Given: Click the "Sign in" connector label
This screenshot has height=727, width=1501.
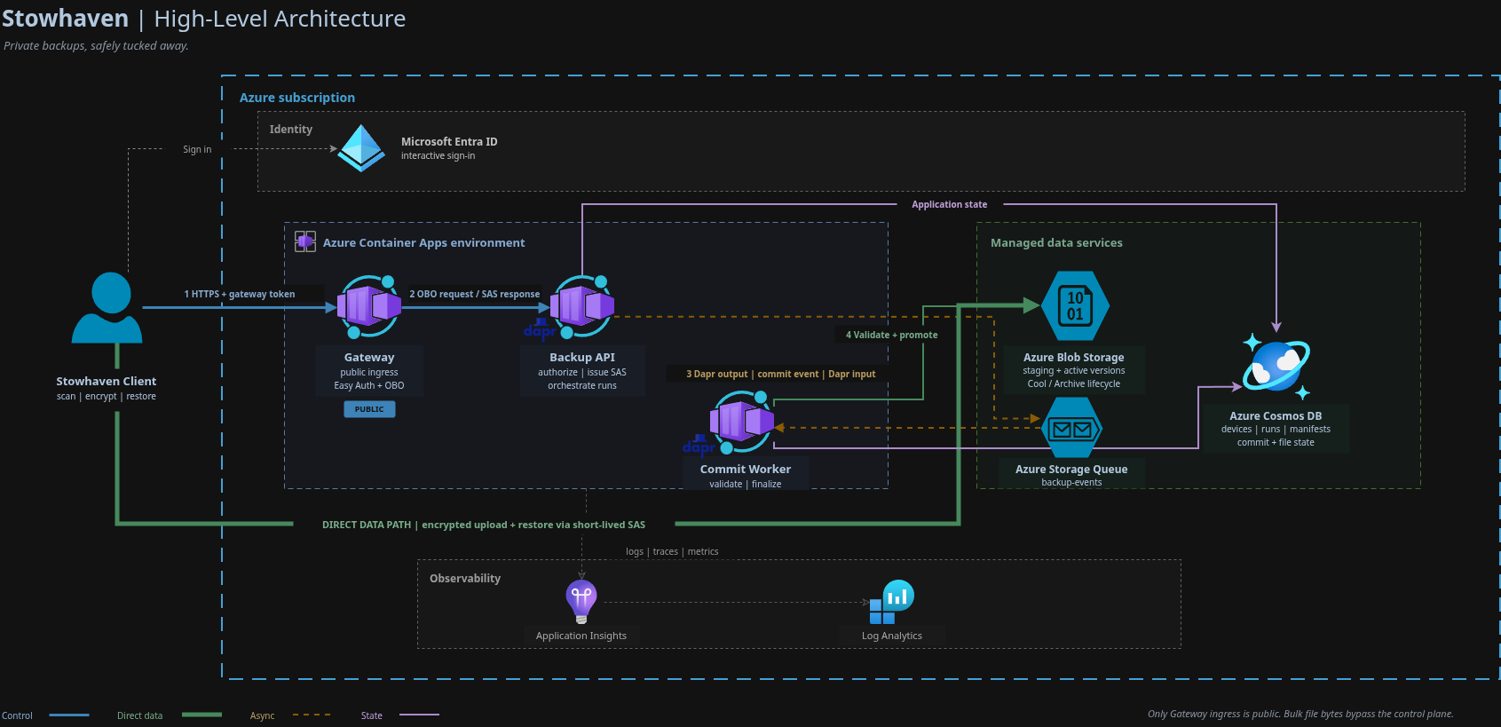Looking at the screenshot, I should coord(197,150).
